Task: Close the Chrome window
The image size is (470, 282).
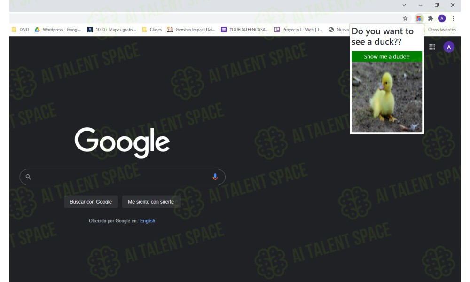Action: [453, 5]
